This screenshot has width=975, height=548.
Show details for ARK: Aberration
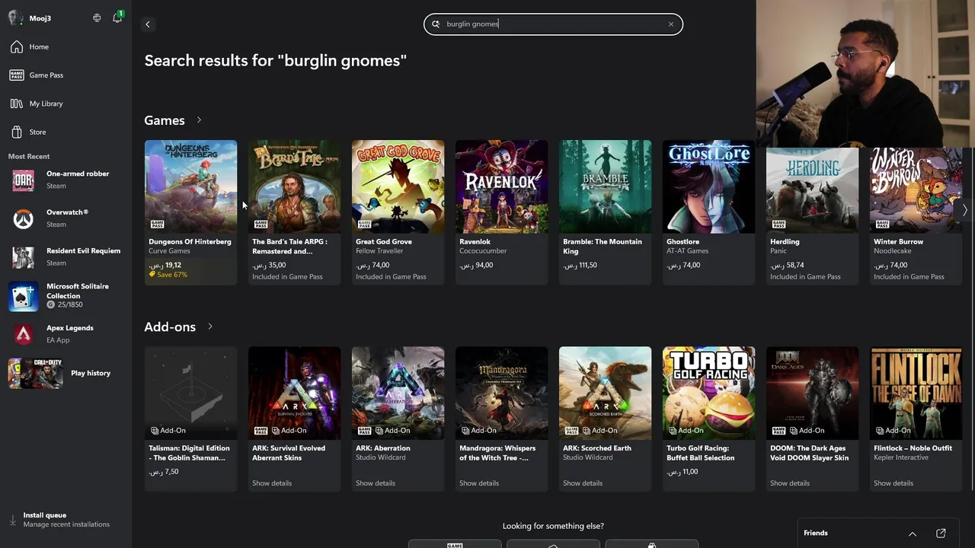coord(376,483)
